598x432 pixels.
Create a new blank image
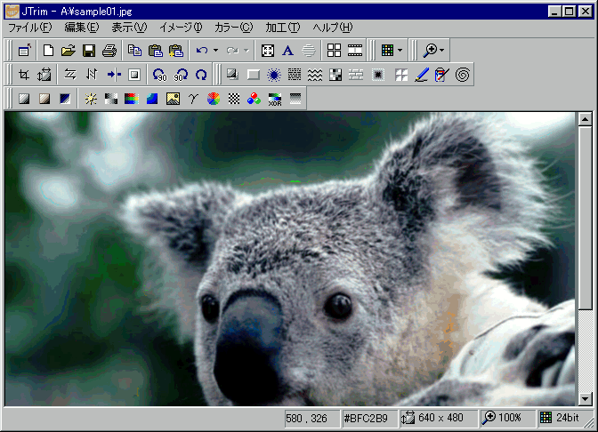(x=48, y=51)
